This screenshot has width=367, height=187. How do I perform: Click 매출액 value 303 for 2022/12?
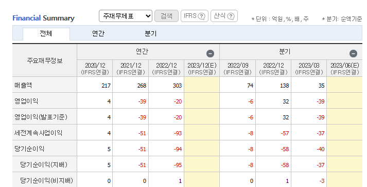[177, 86]
